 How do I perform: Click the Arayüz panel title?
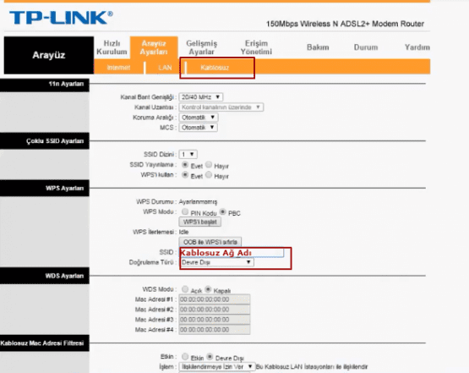(x=49, y=55)
